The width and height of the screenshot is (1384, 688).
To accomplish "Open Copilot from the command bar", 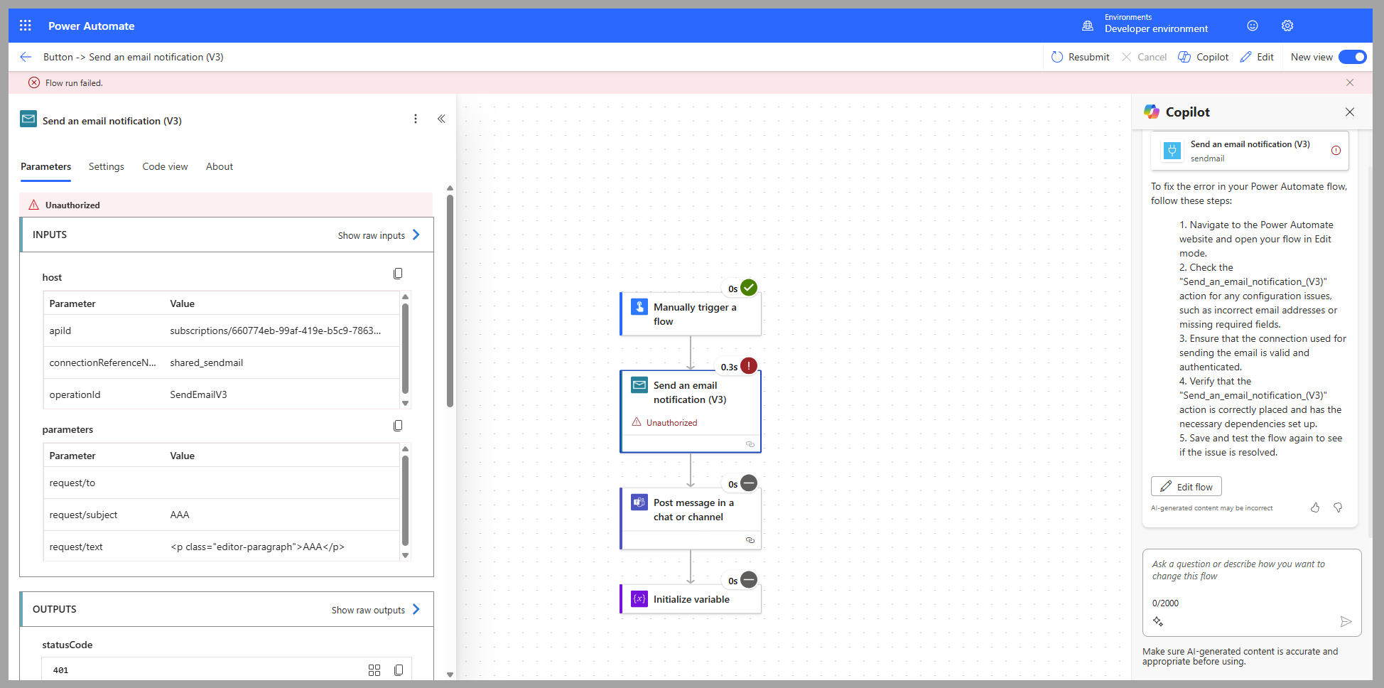I will pos(1204,57).
